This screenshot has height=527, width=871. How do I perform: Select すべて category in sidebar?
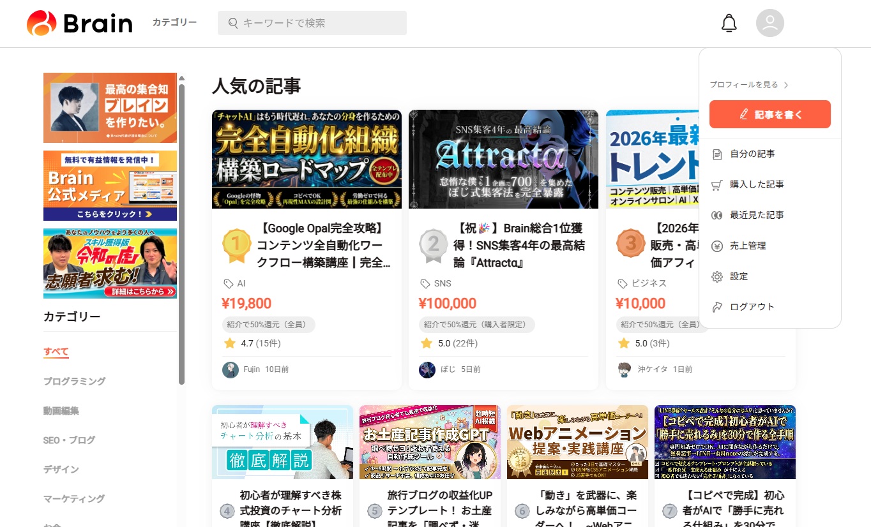pos(56,352)
